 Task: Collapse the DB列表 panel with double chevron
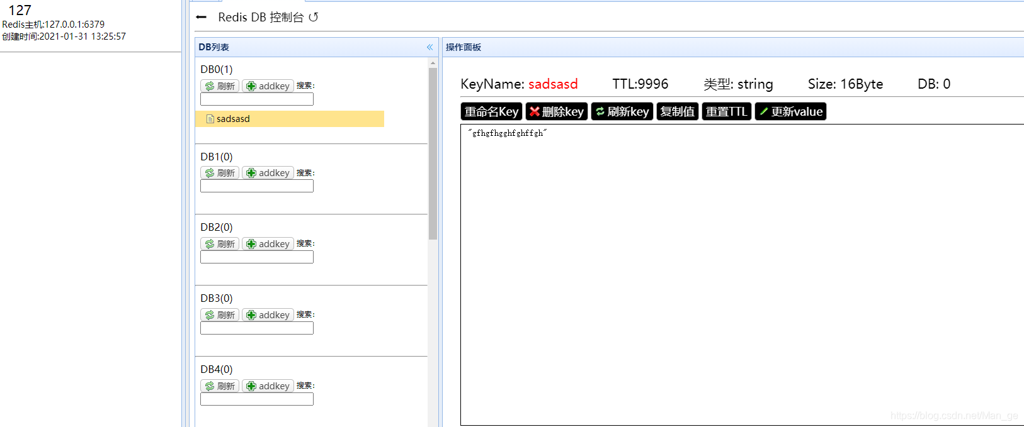(x=430, y=47)
